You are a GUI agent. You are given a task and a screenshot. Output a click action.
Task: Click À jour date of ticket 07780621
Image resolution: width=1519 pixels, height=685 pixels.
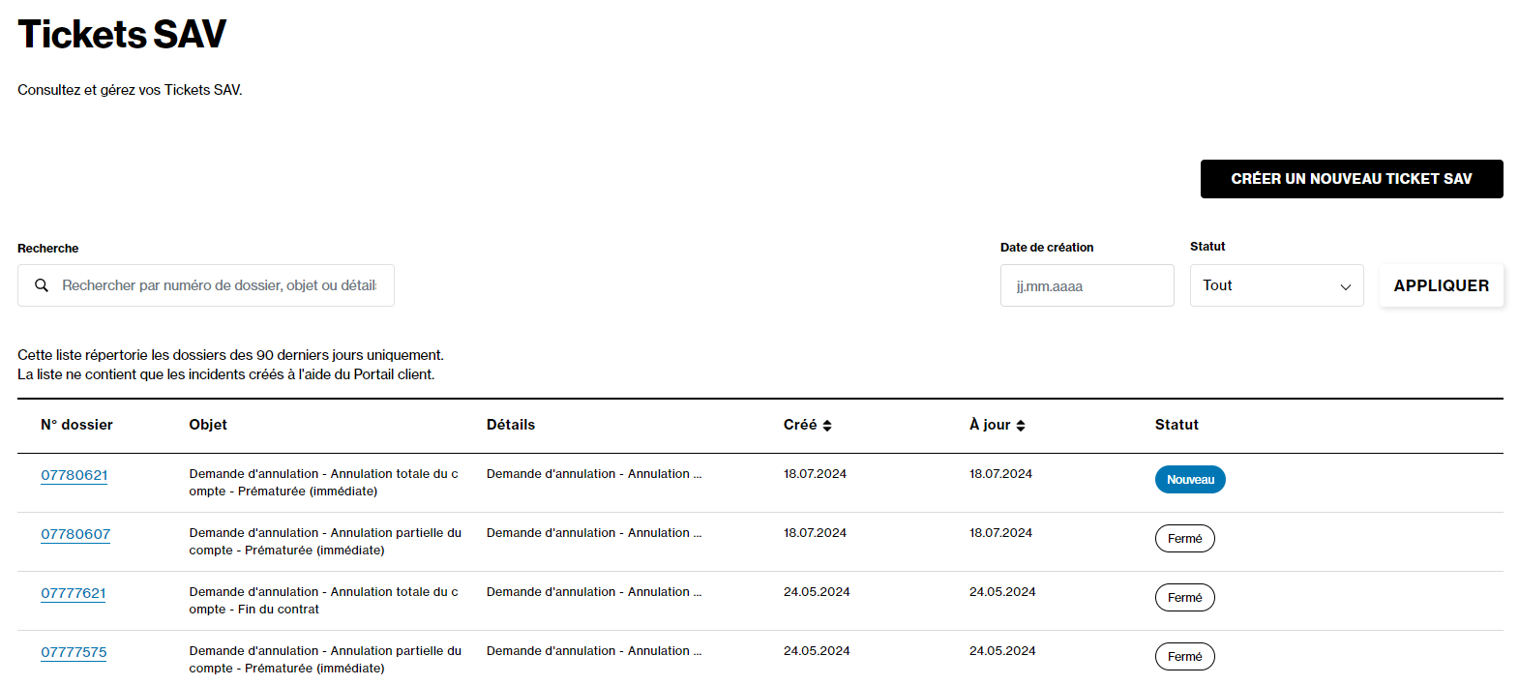tap(1000, 474)
